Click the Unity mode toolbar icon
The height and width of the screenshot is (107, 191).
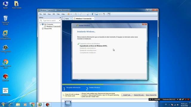click(x=104, y=14)
